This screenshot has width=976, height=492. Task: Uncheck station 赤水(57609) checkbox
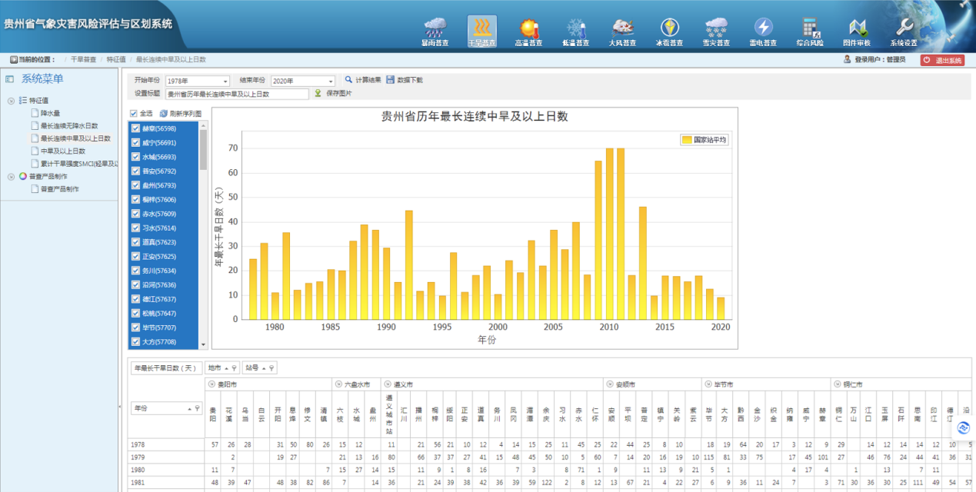click(135, 214)
